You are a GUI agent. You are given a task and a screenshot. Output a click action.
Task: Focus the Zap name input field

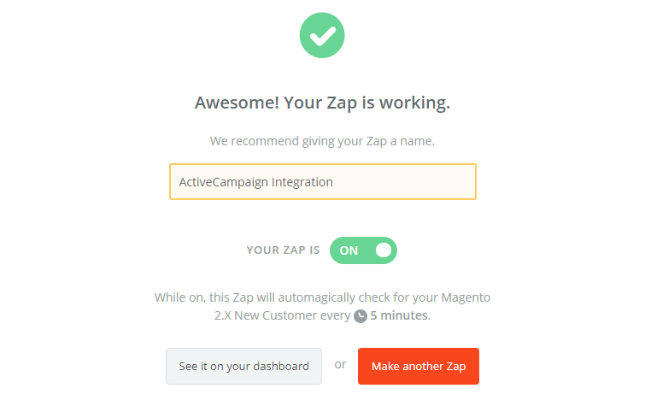(322, 182)
